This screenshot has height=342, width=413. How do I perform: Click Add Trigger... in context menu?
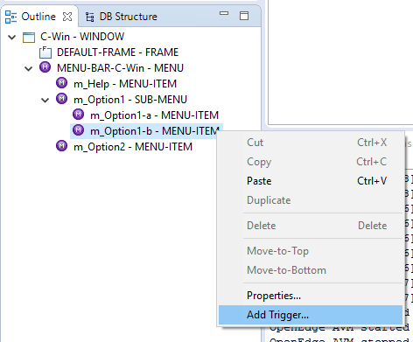click(x=311, y=315)
